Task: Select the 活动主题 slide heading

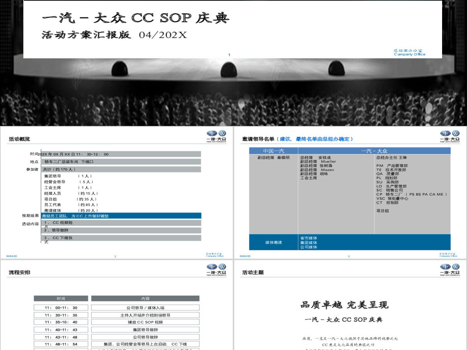Action: point(253,272)
